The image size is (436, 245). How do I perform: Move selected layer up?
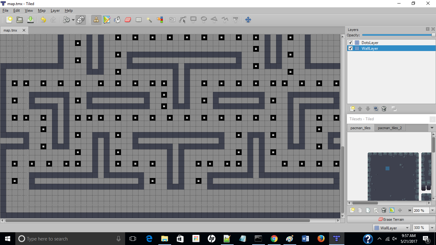tap(360, 109)
